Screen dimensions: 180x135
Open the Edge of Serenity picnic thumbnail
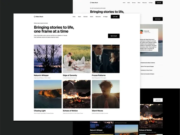click(x=77, y=59)
